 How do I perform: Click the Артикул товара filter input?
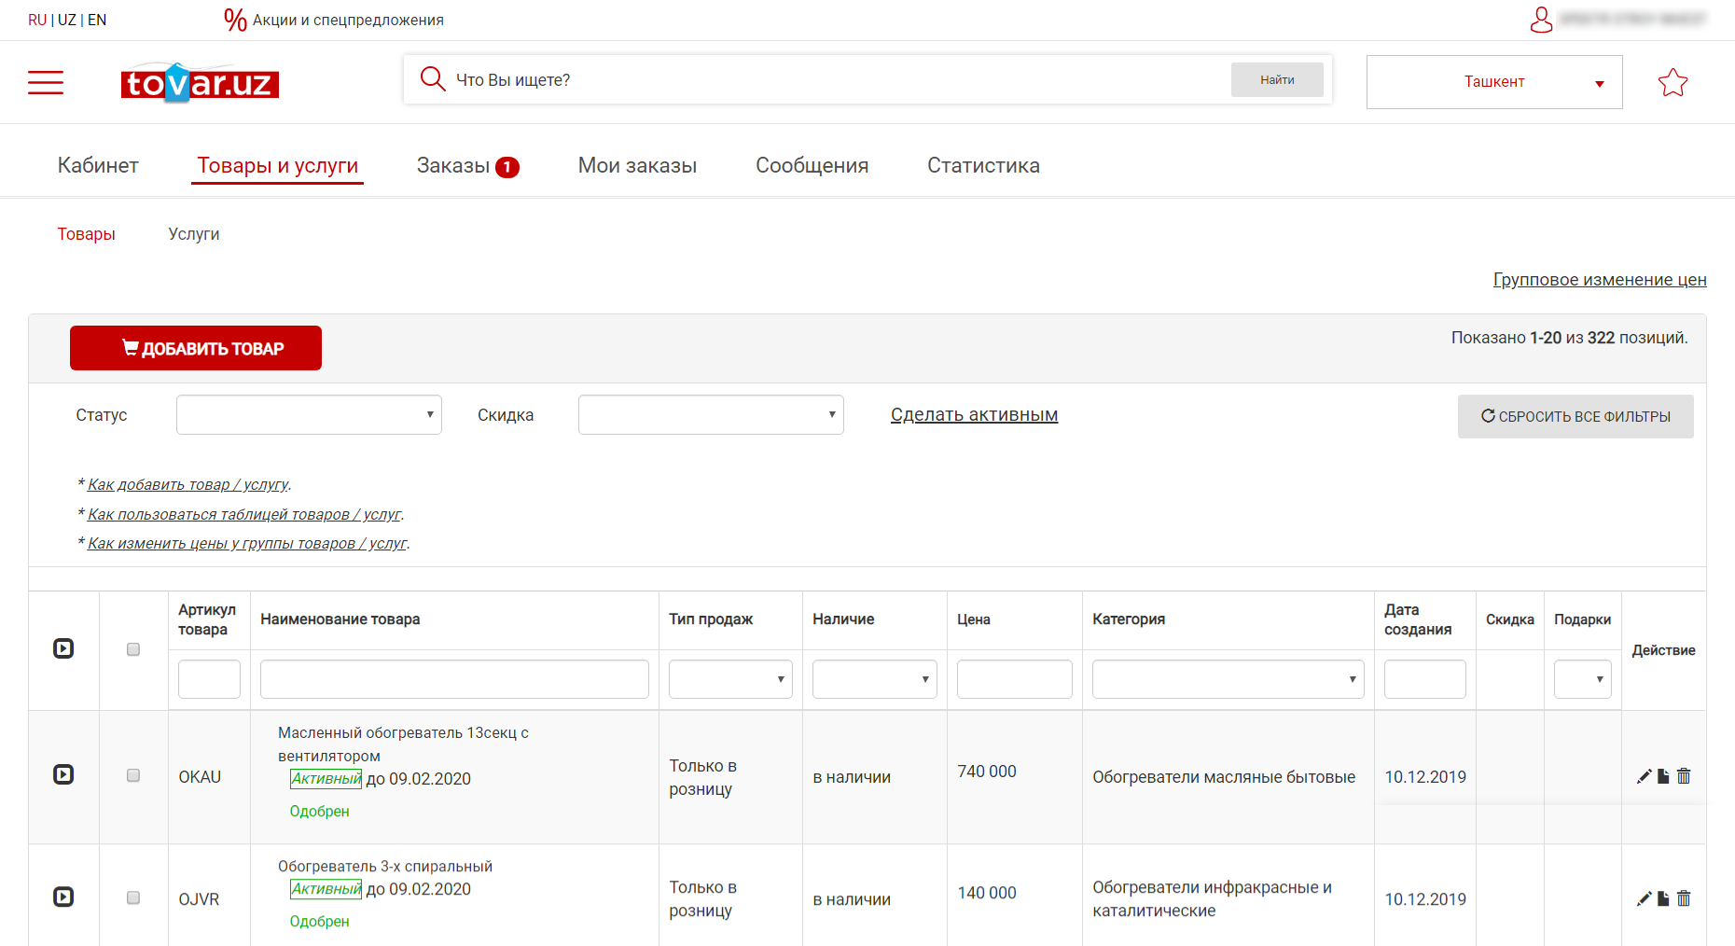pos(209,679)
